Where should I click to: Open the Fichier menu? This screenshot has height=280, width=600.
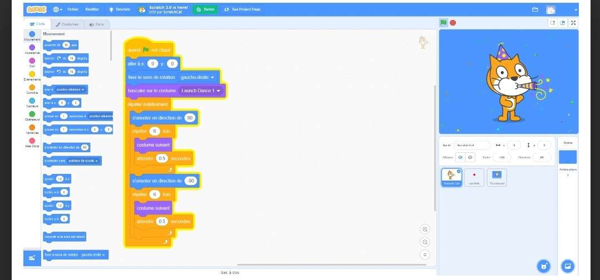pos(73,9)
